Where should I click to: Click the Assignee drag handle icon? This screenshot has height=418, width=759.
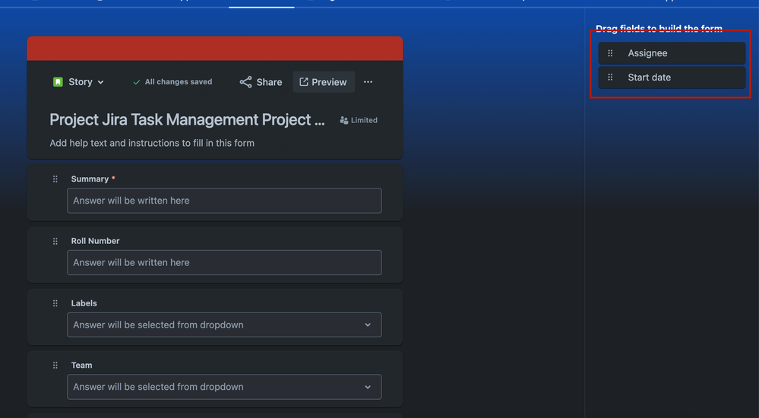point(610,53)
